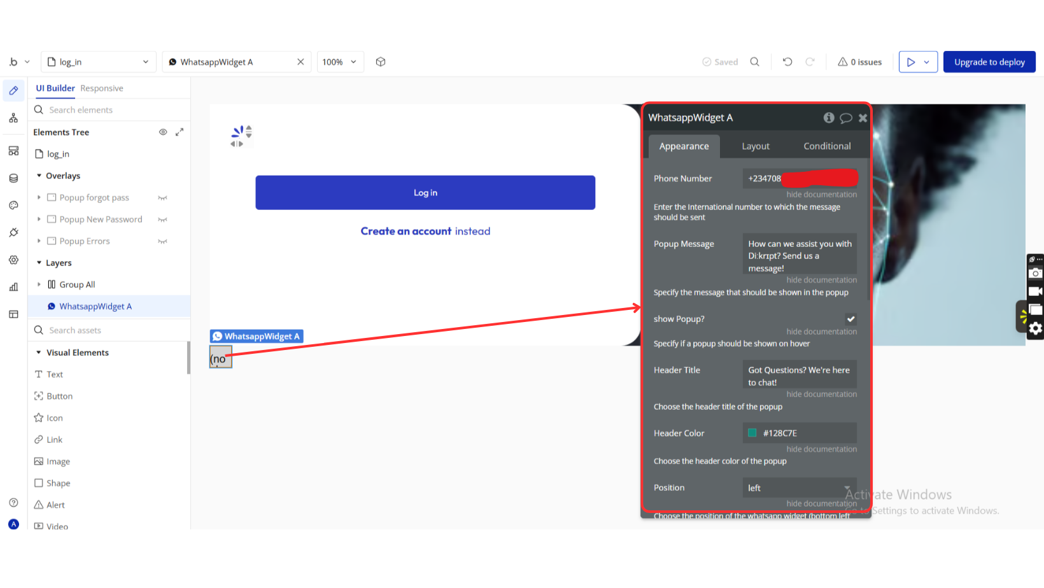Select the Shape visual element
This screenshot has height=588, width=1044.
[52, 483]
